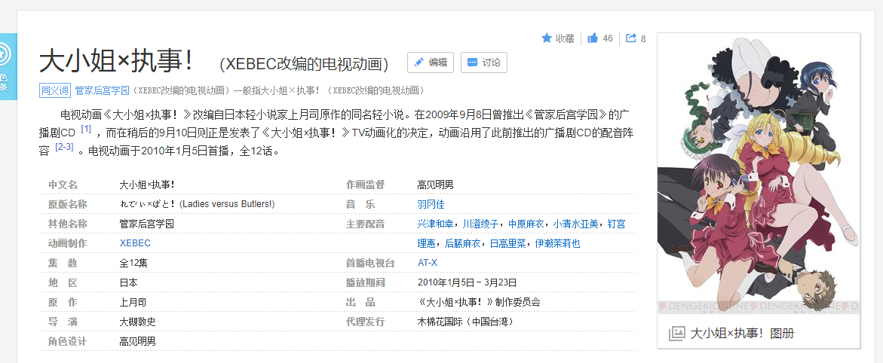Click the 导演 value 大槻敦史

coord(137,322)
